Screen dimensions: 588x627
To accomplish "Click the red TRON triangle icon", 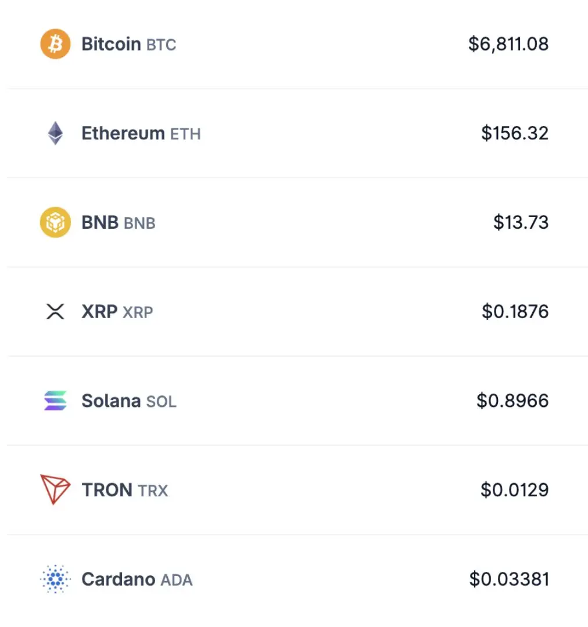I will point(55,489).
